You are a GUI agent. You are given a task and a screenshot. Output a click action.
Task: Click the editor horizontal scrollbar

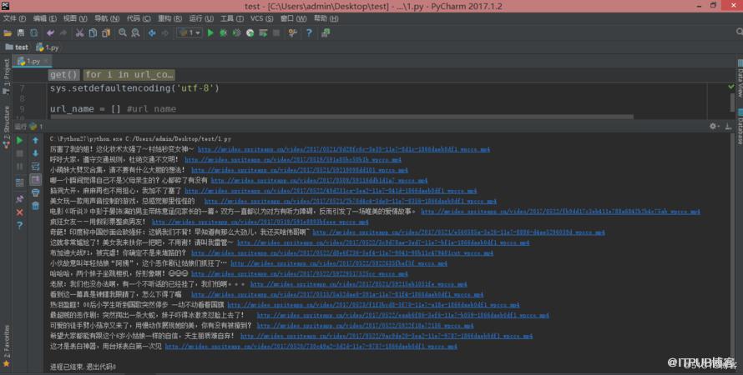tap(341, 117)
